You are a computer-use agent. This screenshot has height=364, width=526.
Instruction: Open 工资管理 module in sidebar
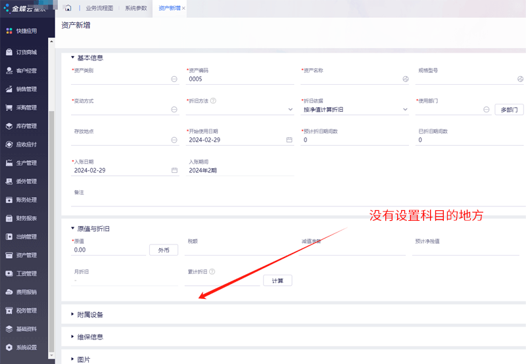[x=22, y=273]
